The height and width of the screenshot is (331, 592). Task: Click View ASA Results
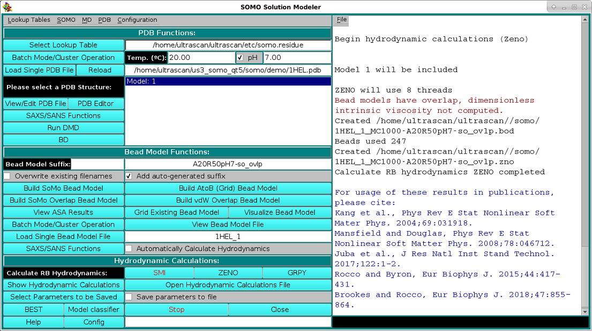point(63,212)
